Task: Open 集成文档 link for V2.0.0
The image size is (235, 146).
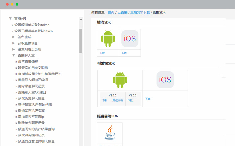Action: 118,101
